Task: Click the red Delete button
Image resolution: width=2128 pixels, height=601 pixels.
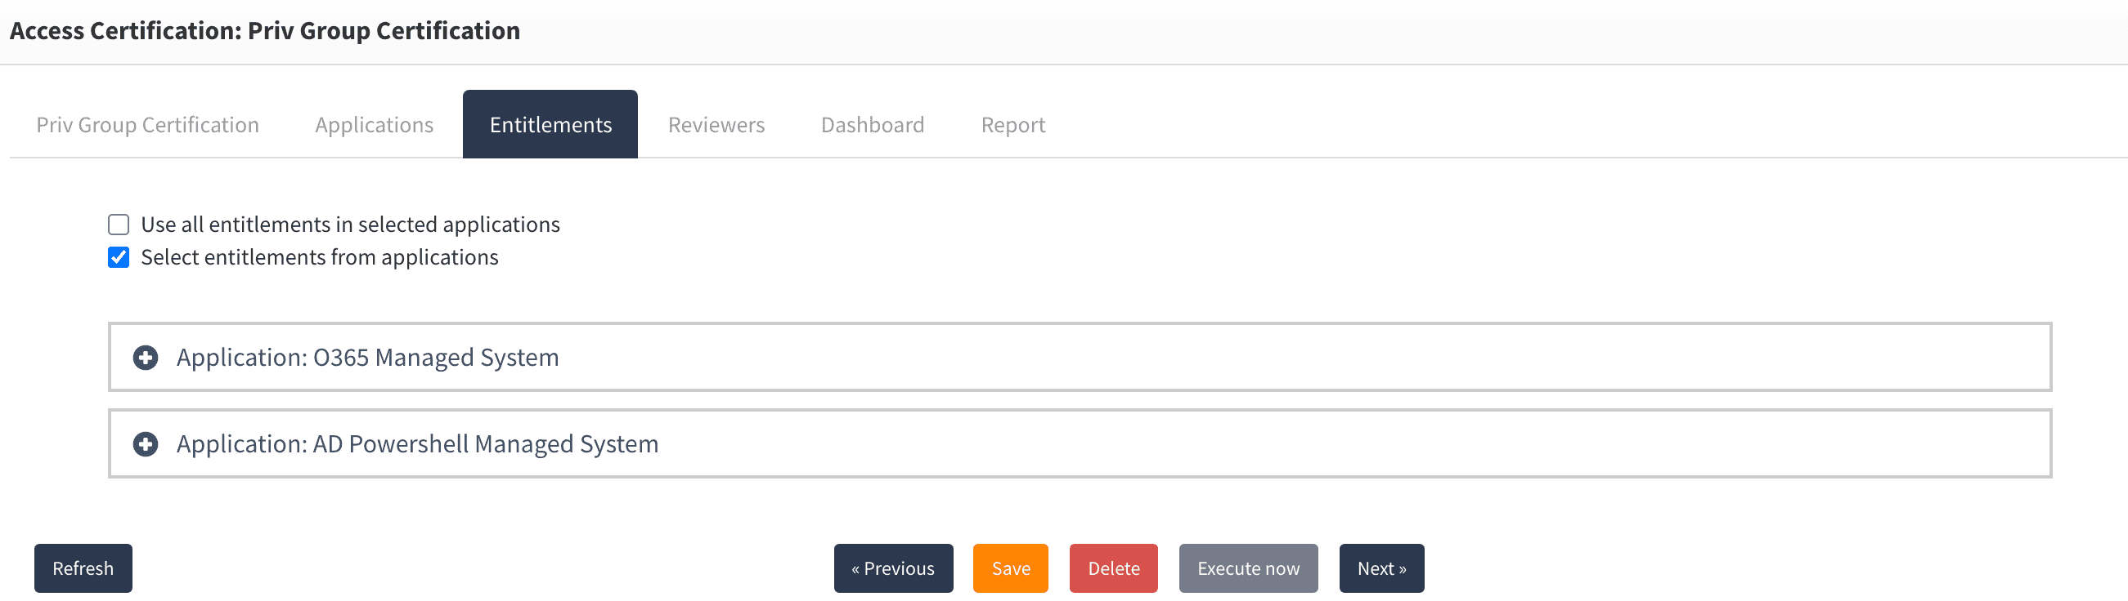Action: point(1113,569)
